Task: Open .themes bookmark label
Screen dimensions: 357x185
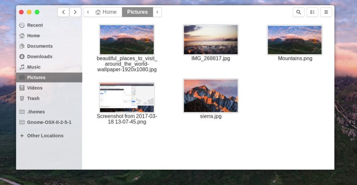Action: pos(36,111)
